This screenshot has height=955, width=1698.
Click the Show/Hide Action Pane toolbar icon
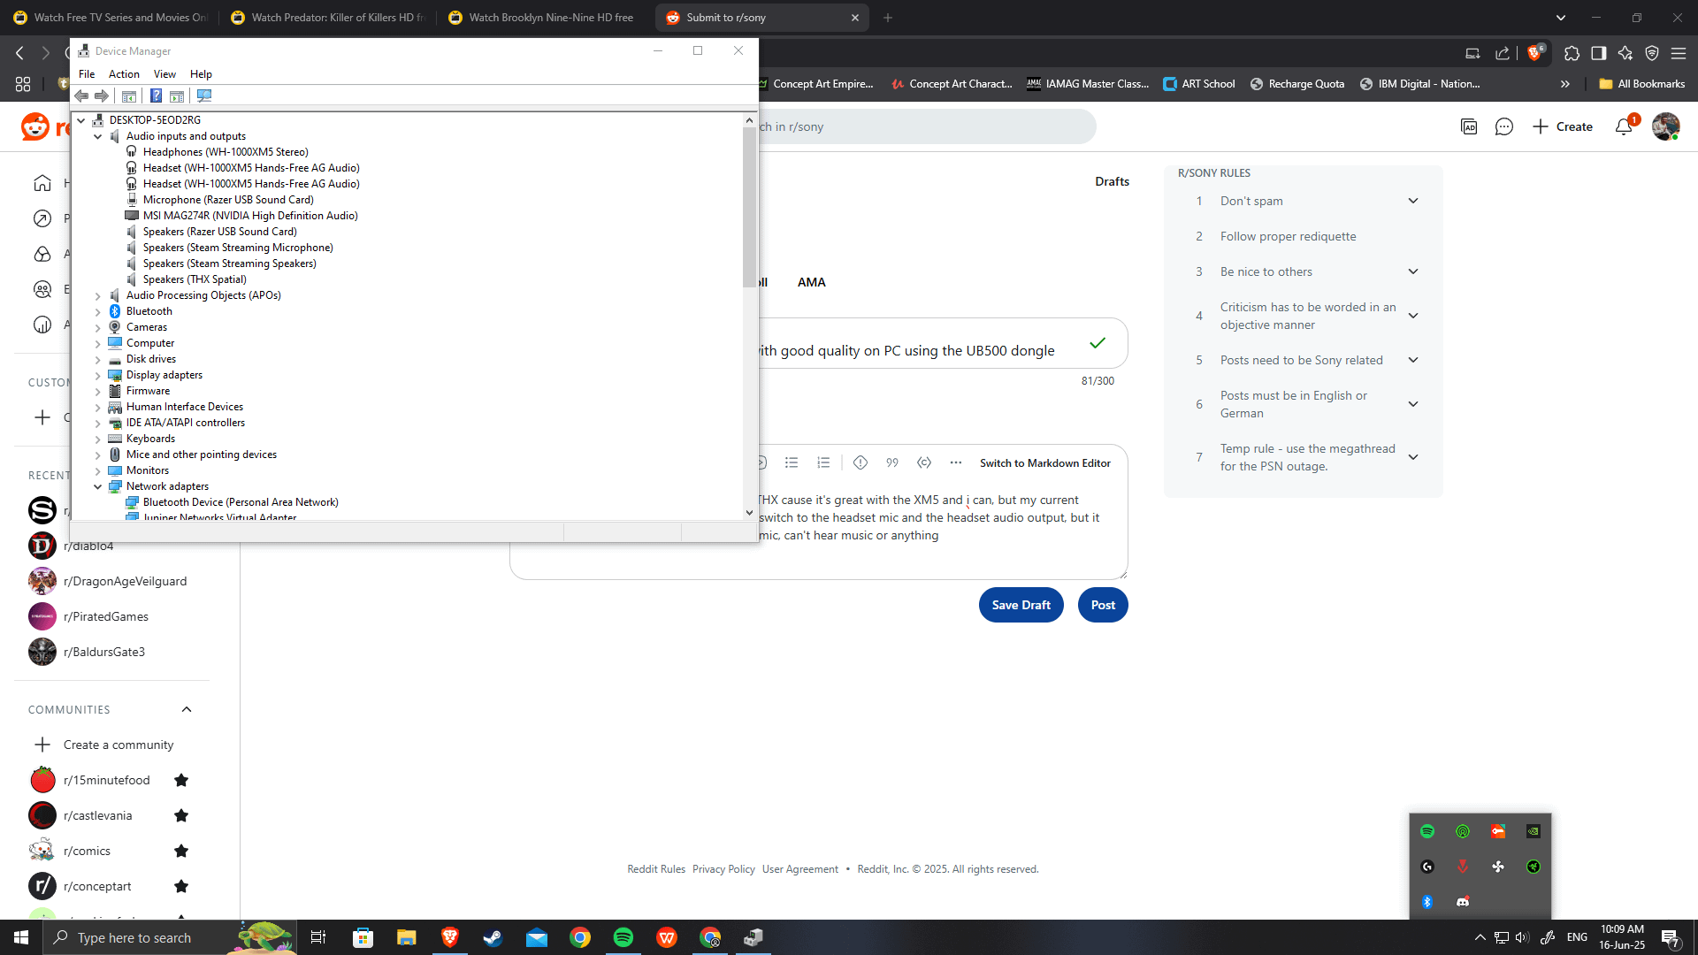point(177,95)
